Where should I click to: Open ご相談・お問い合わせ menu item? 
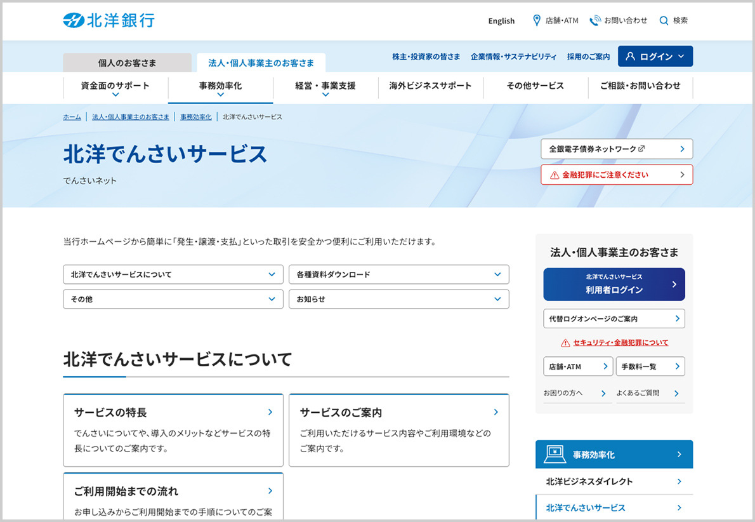[640, 86]
